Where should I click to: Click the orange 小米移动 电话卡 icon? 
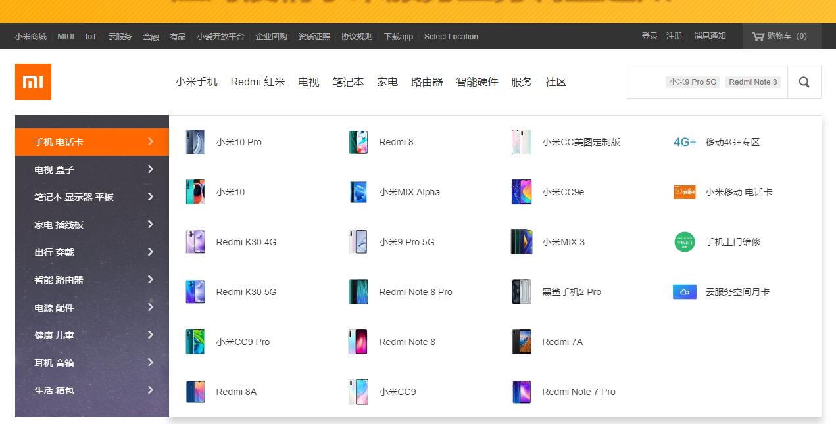tap(685, 192)
